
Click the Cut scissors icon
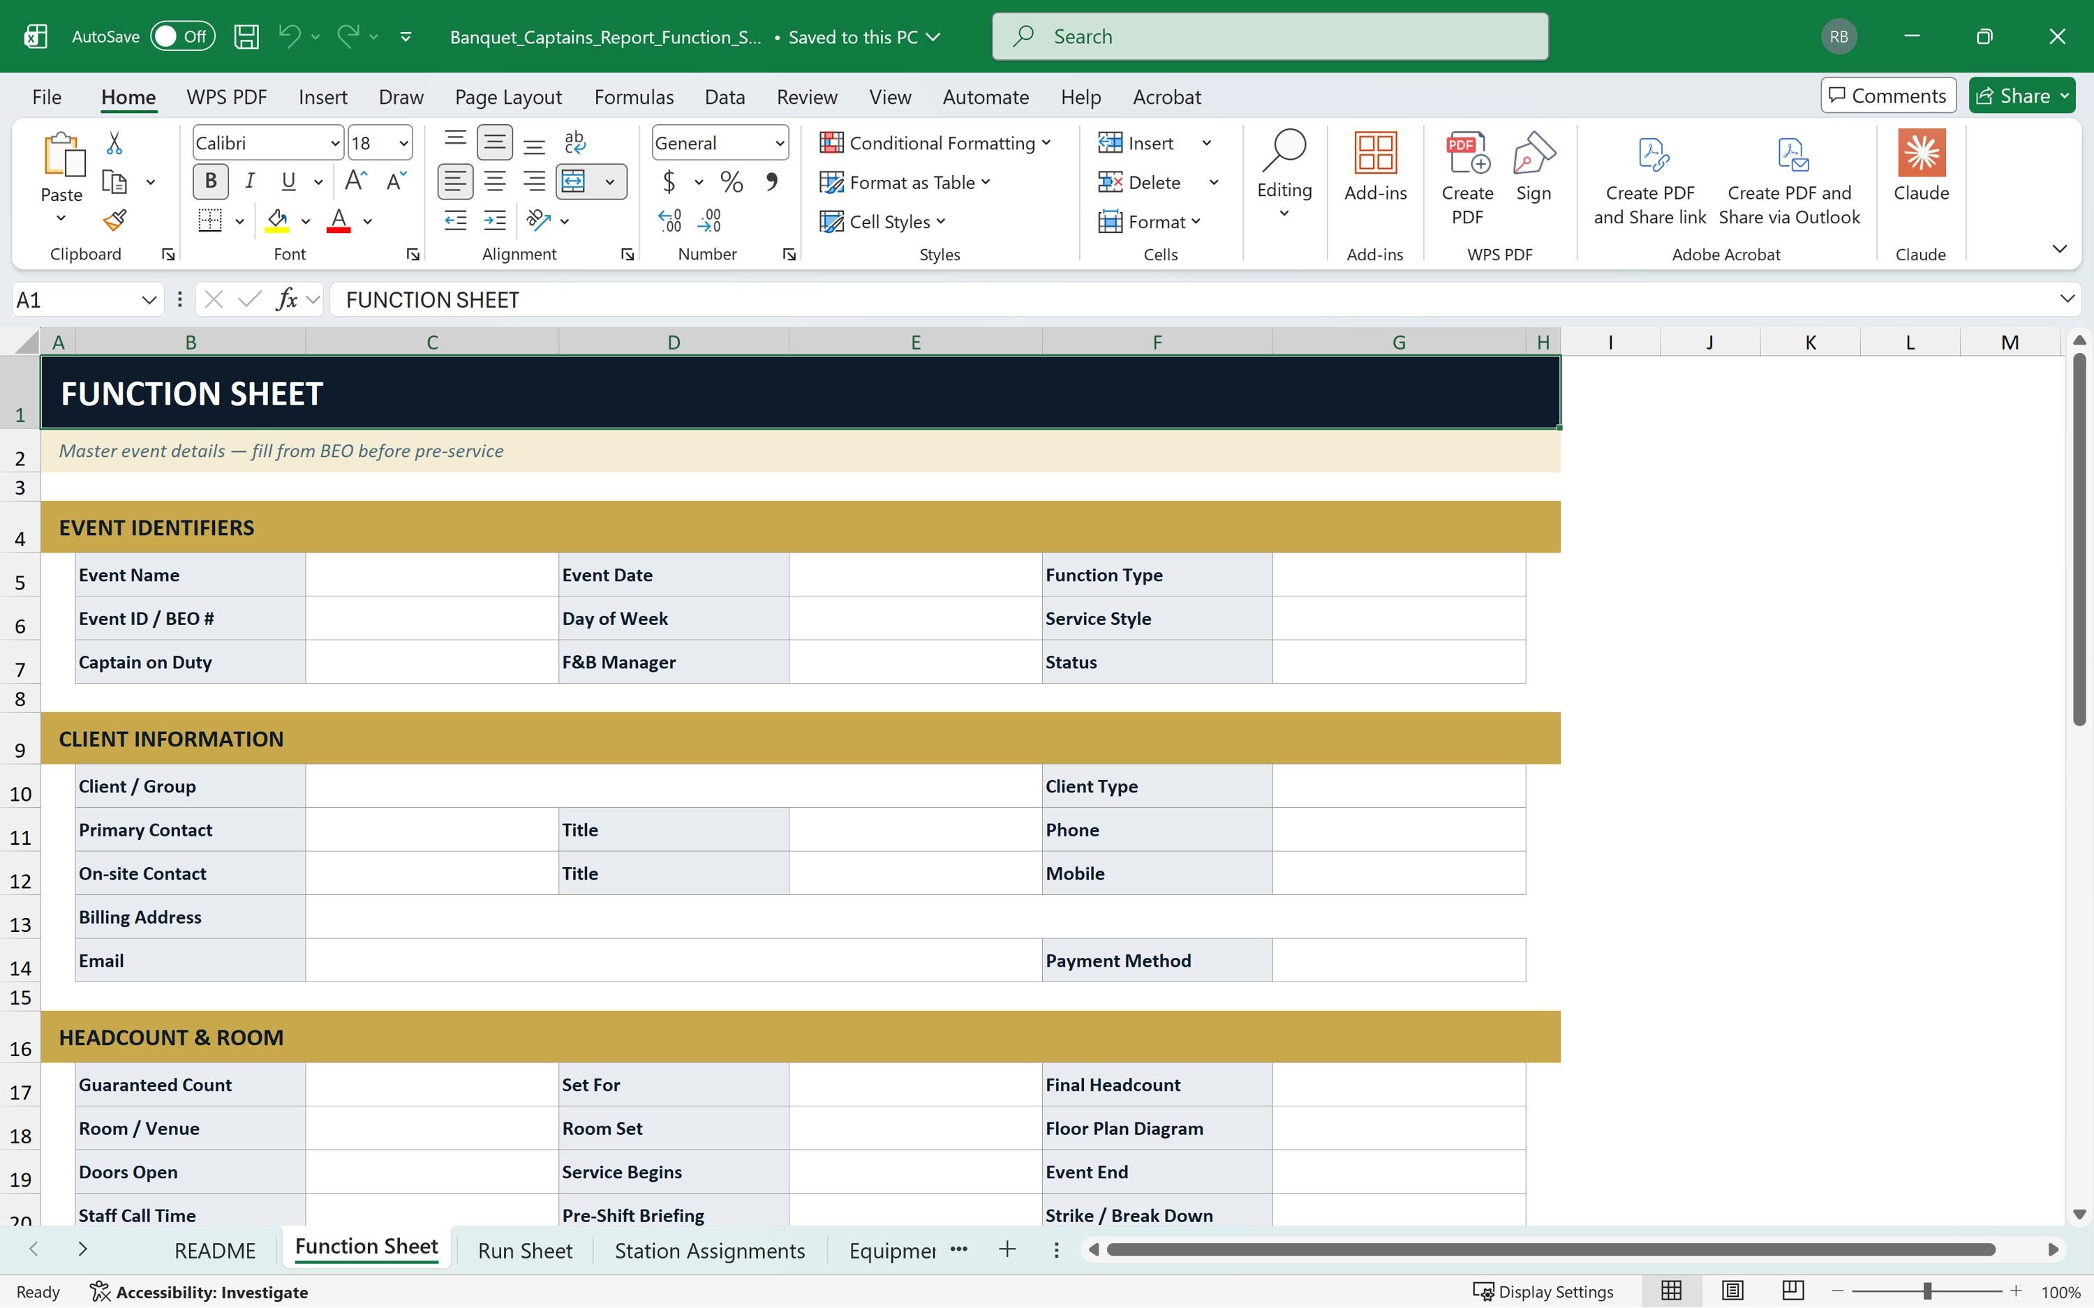(x=114, y=143)
